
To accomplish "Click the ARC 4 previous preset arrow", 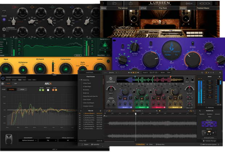I will point(7,80).
